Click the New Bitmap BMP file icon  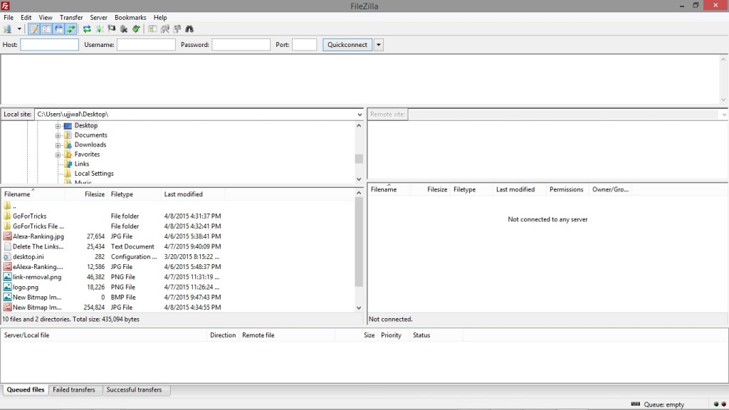click(x=7, y=297)
